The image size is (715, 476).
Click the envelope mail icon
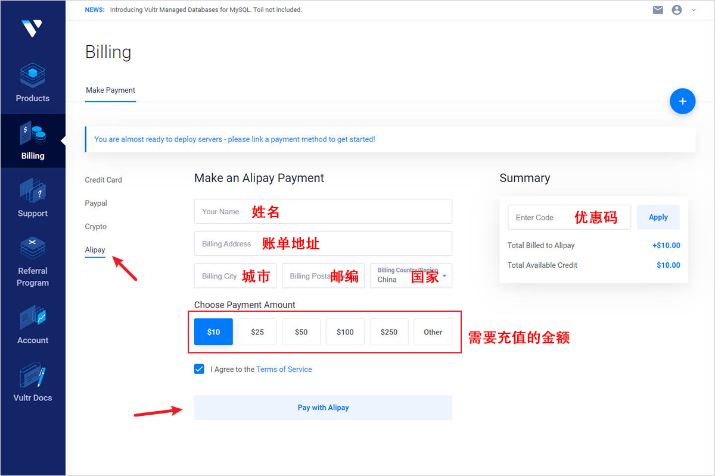tap(658, 10)
